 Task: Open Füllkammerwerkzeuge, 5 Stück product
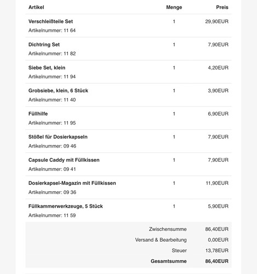66,206
